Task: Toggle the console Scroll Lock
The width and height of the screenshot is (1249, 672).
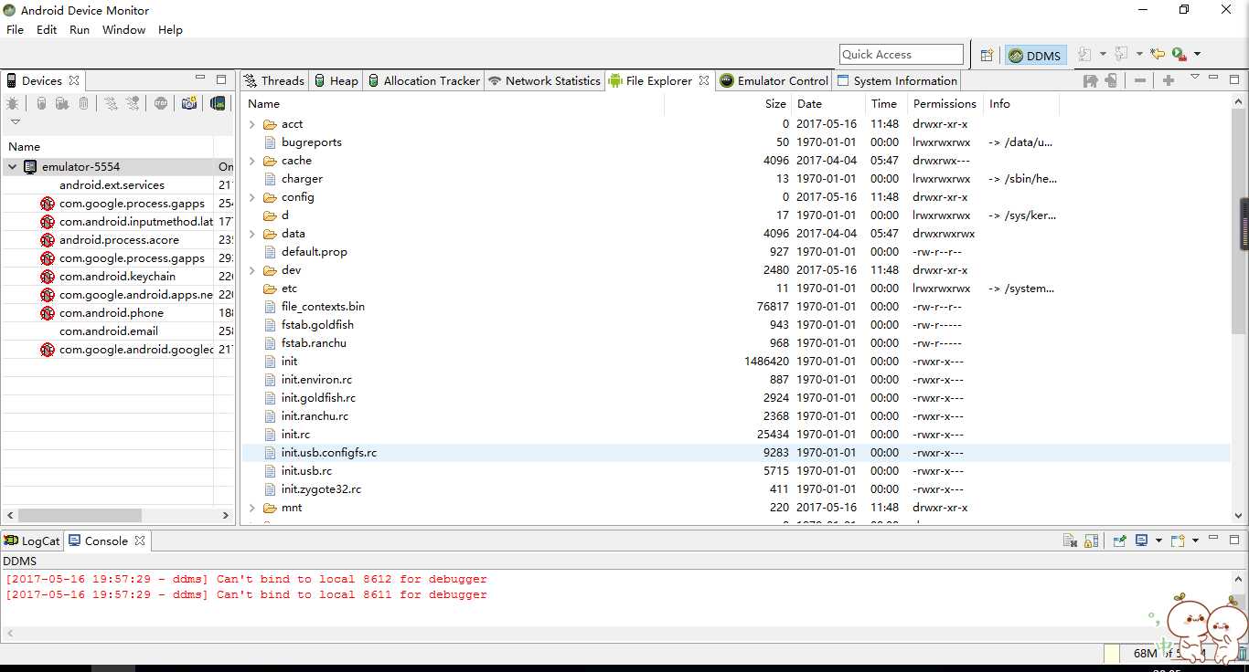Action: (x=1091, y=541)
